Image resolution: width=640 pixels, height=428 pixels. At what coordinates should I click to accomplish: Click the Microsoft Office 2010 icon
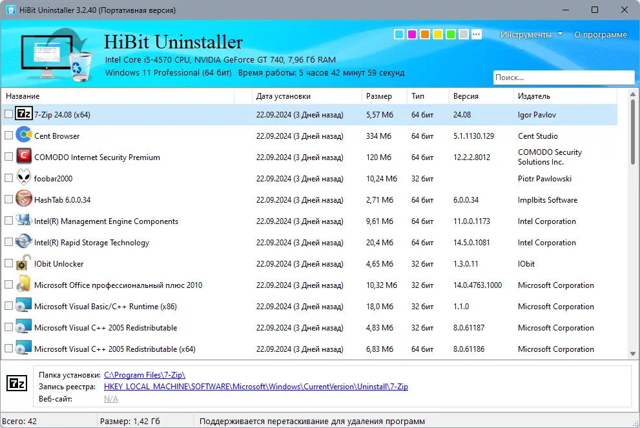point(23,284)
